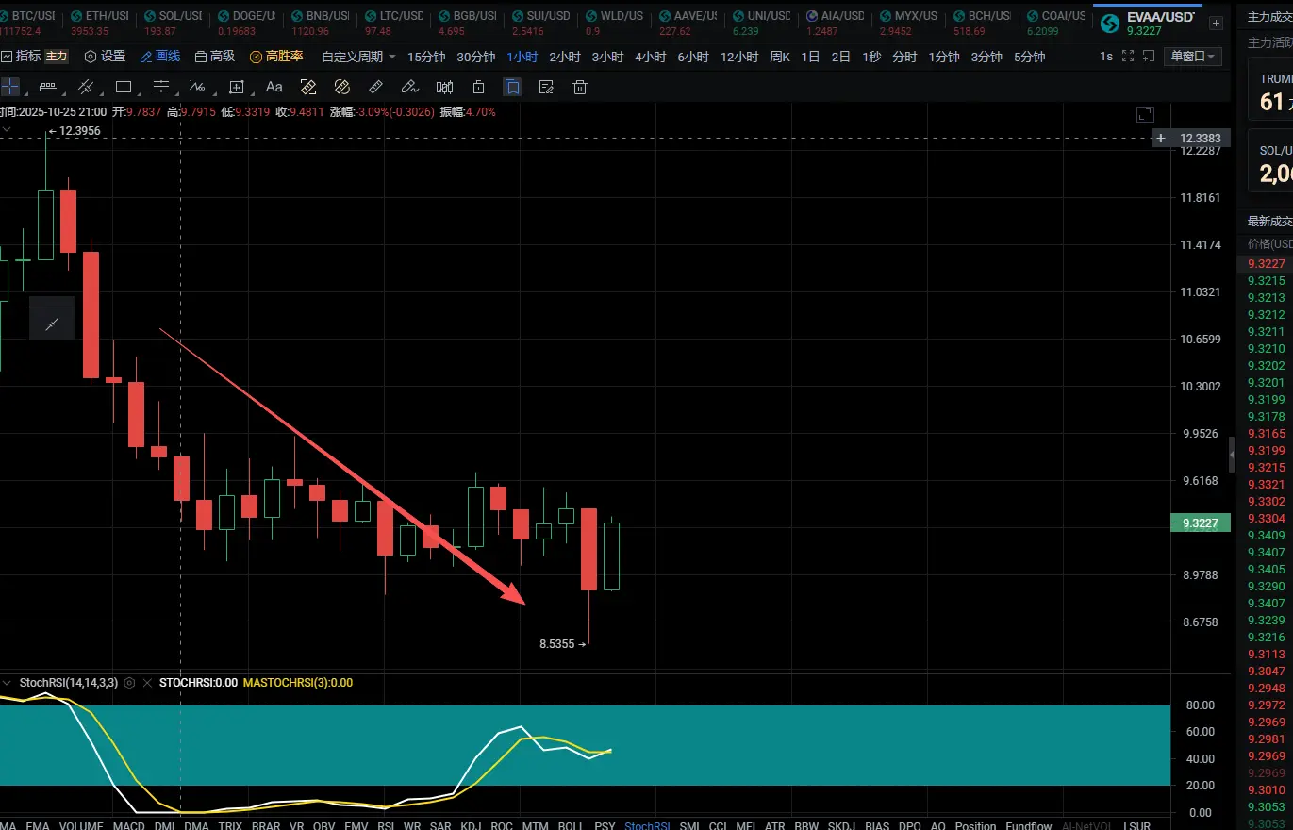Screen dimensions: 1293x830
Task: Select the Aa text annotation tool
Action: coord(274,87)
